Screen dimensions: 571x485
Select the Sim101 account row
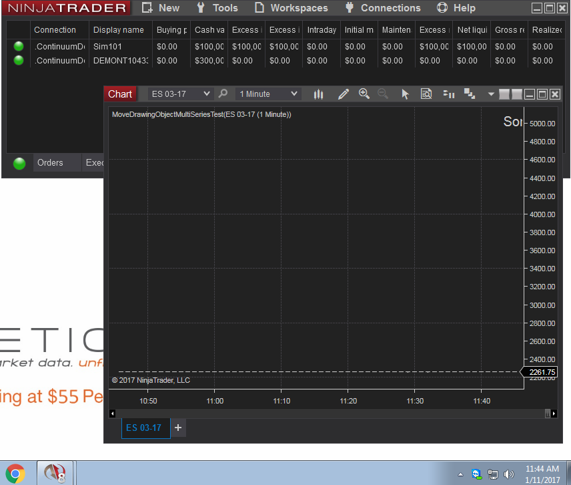point(288,47)
